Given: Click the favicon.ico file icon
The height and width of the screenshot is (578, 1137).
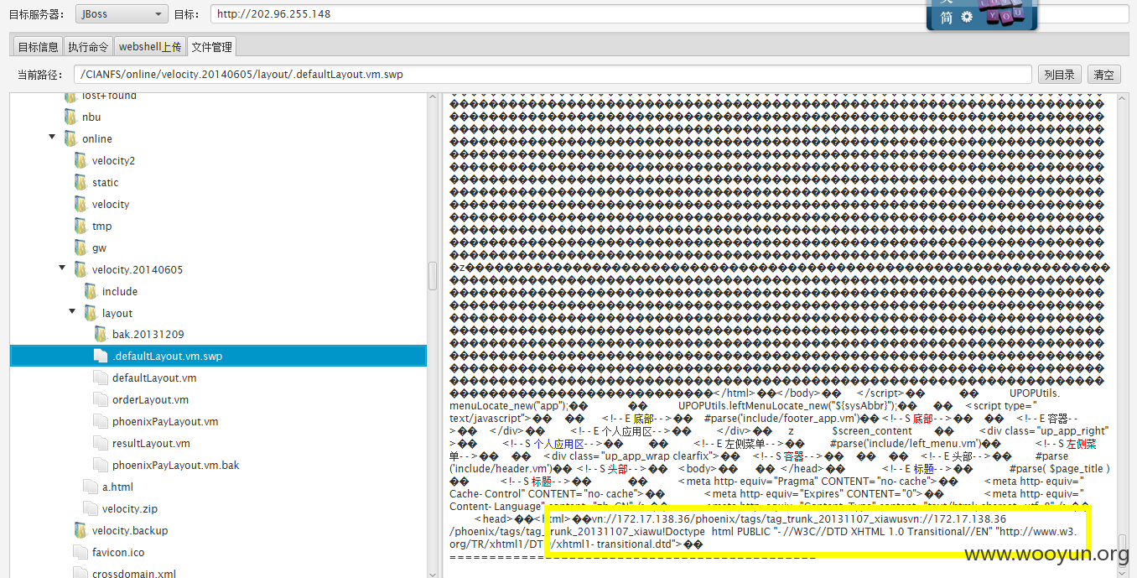Looking at the screenshot, I should 80,552.
